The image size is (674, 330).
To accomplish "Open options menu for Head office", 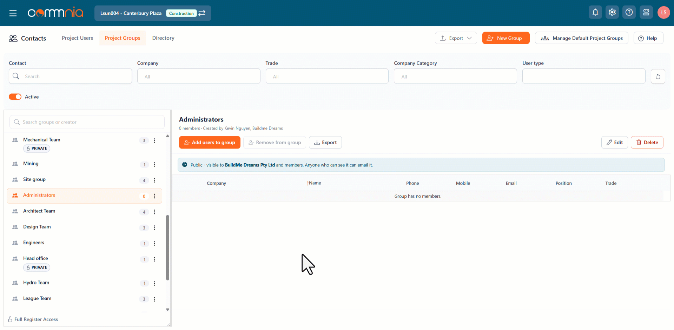I will (x=154, y=259).
